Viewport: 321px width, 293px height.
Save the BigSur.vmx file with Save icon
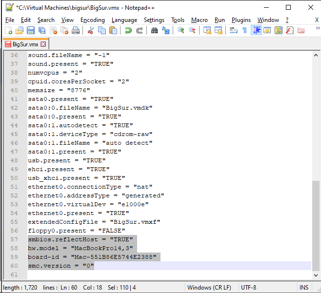(x=31, y=31)
